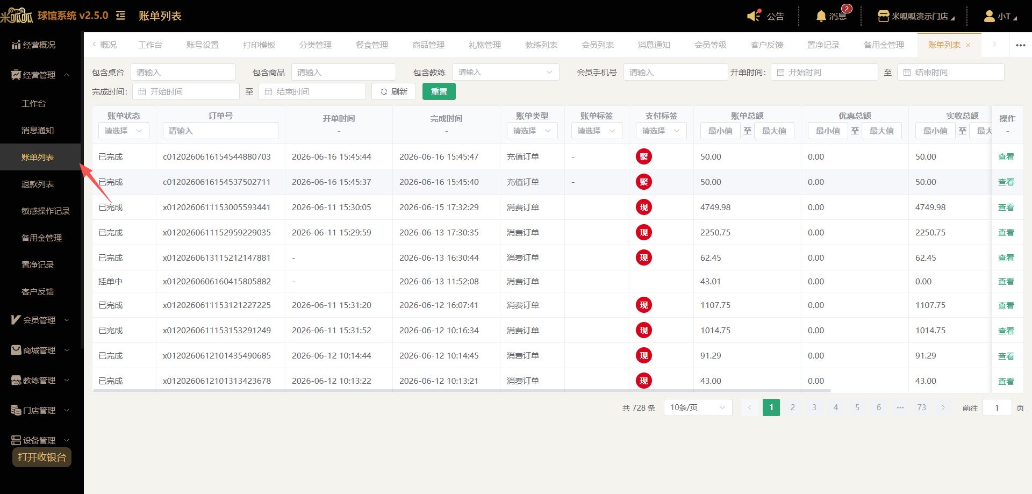Collapse the sidebar via menu toggle icon
The image size is (1032, 494).
tap(120, 16)
